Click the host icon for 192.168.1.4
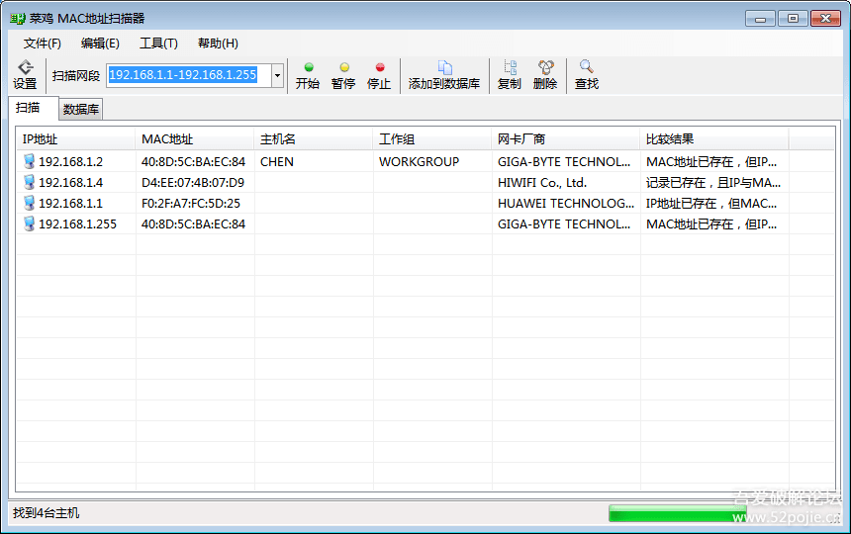Screen dimensions: 851x534 30,182
